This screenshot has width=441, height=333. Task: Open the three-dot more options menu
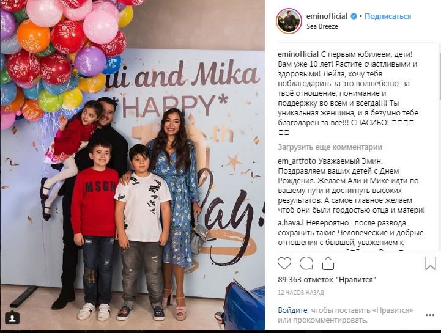[x=430, y=315]
